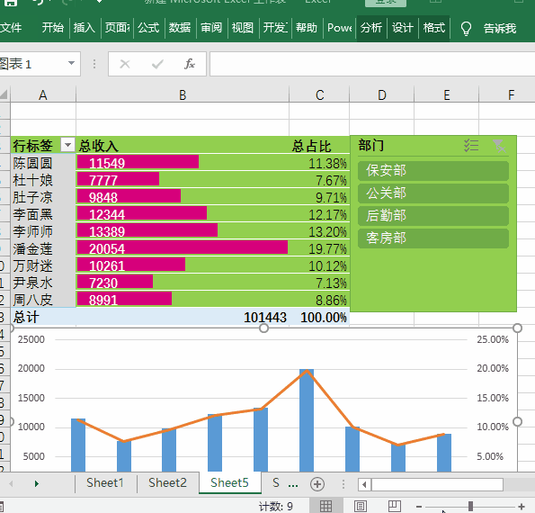This screenshot has height=513, width=535.
Task: Select column C header
Action: click(320, 94)
